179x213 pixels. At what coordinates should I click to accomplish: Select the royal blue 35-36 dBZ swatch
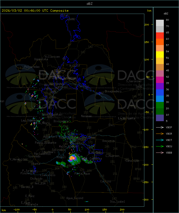(160, 93)
